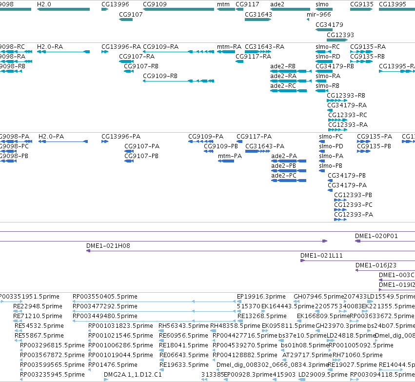The width and height of the screenshot is (415, 382).
Task: Click the mir-966 gene label
Action: (318, 15)
